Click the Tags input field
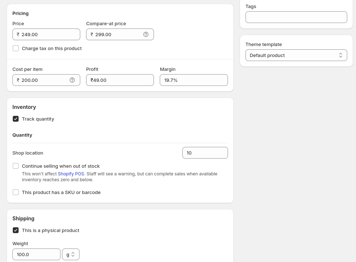This screenshot has height=262, width=356. tap(296, 17)
